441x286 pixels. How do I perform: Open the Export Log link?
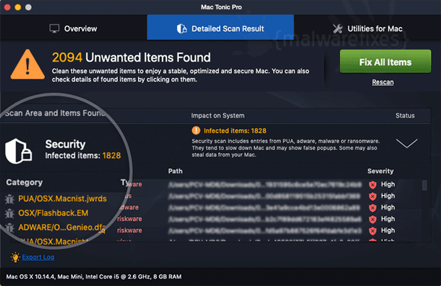tap(38, 257)
